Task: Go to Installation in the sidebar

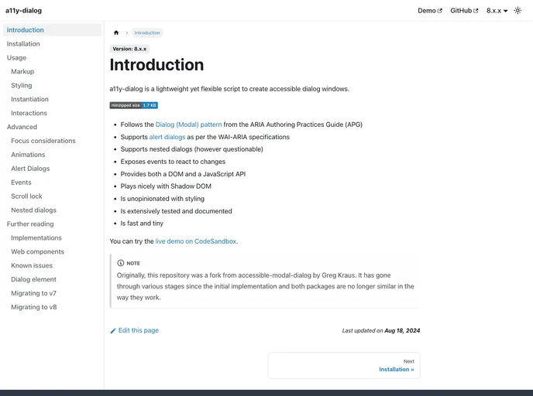Action: (23, 44)
